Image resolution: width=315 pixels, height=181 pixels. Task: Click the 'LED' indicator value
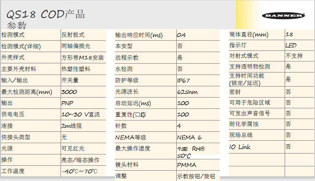[291, 46]
